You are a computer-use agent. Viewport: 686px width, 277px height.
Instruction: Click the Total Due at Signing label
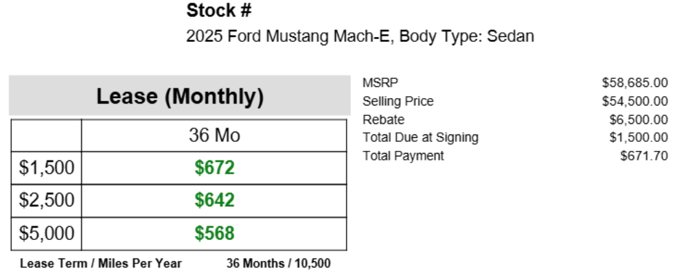(x=420, y=138)
